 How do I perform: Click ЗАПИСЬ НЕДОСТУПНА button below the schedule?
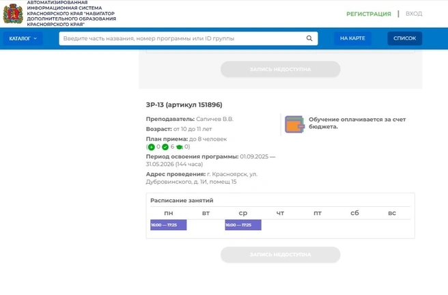point(280,255)
